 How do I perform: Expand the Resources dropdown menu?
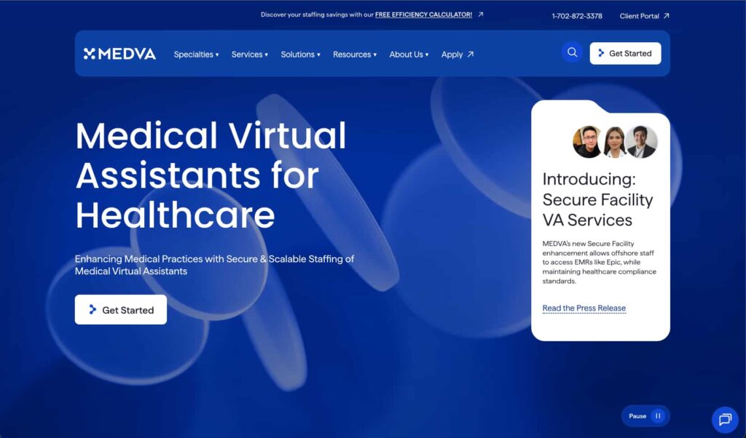pyautogui.click(x=355, y=55)
